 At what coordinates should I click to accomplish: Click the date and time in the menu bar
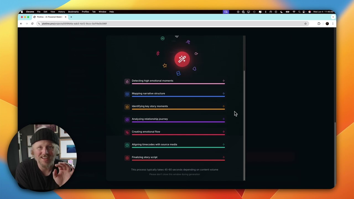pyautogui.click(x=323, y=12)
